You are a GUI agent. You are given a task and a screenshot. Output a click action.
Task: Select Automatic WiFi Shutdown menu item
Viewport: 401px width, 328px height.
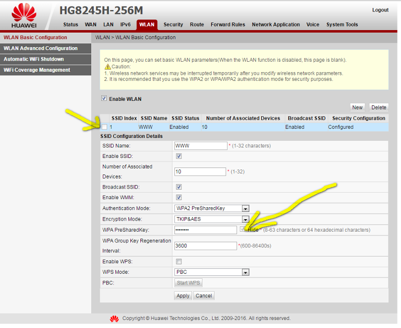46,59
